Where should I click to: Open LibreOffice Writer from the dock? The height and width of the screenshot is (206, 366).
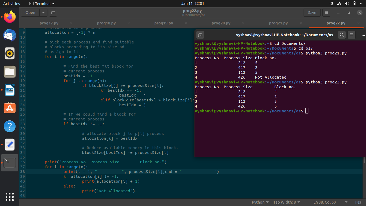(10, 90)
